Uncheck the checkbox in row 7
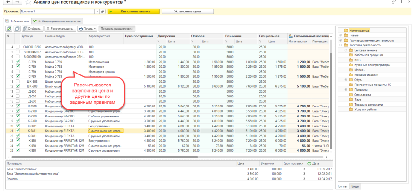This screenshot has height=191, width=416. click(18, 62)
